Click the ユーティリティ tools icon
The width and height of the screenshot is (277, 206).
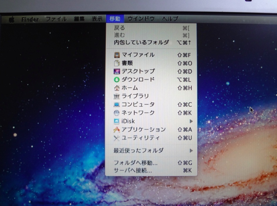(117, 138)
